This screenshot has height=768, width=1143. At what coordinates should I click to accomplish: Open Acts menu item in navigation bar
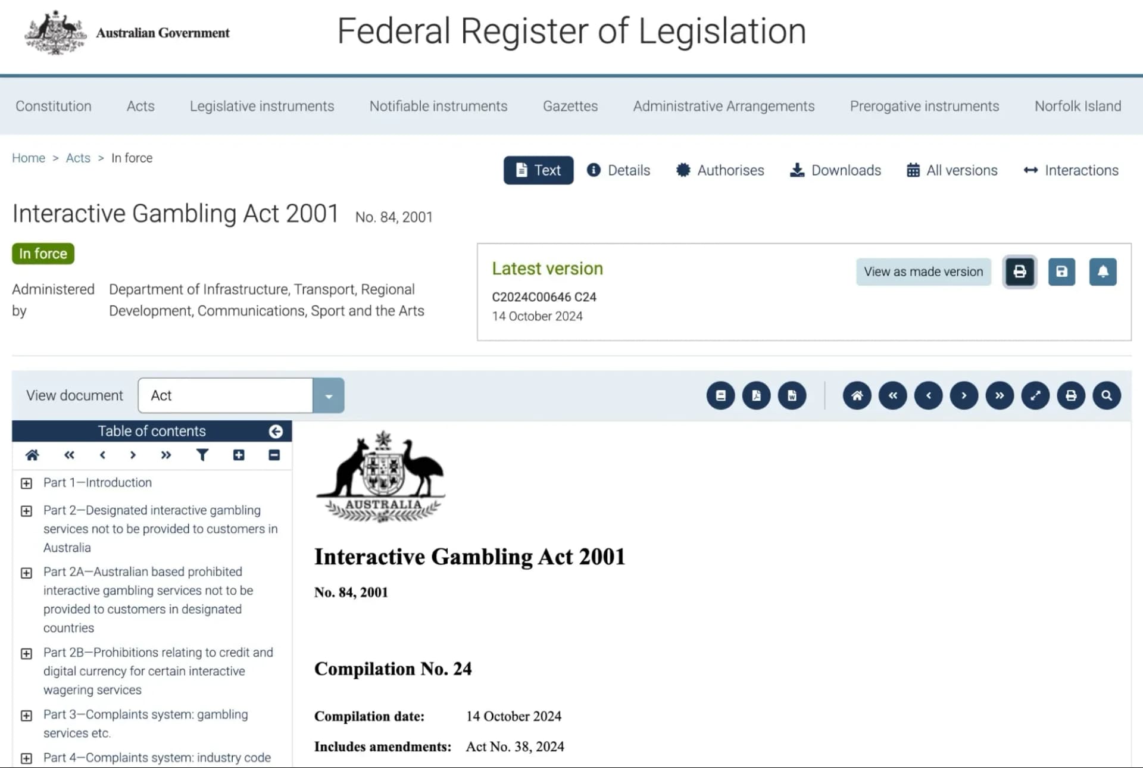pyautogui.click(x=140, y=106)
